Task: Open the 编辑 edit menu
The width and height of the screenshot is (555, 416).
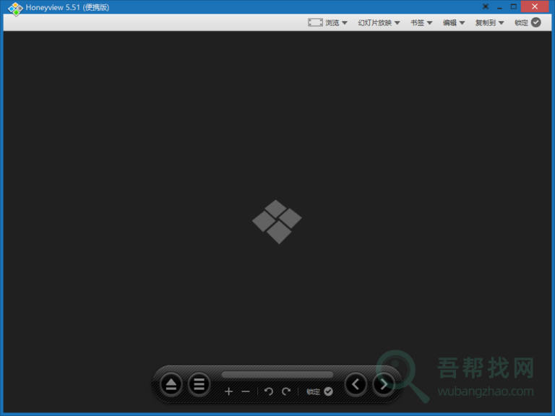Action: [453, 22]
